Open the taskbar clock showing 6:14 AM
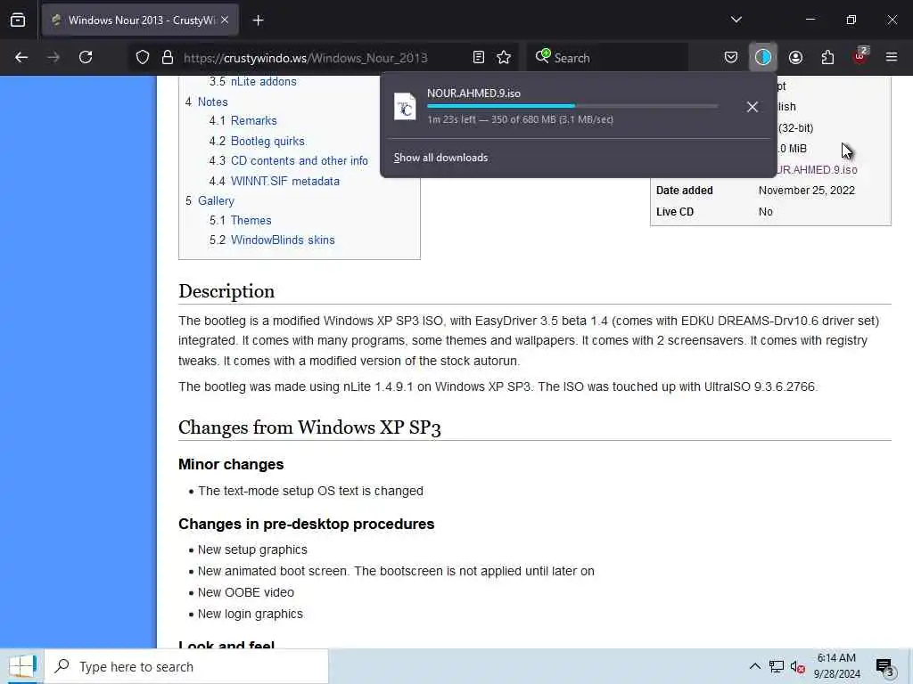Viewport: 913px width, 684px height. point(836,666)
